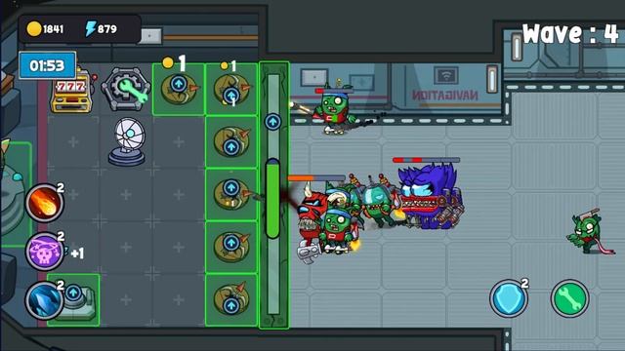Viewport: 625px width, 351px height.
Task: Tap the energy bolt counter 879
Action: point(102,28)
